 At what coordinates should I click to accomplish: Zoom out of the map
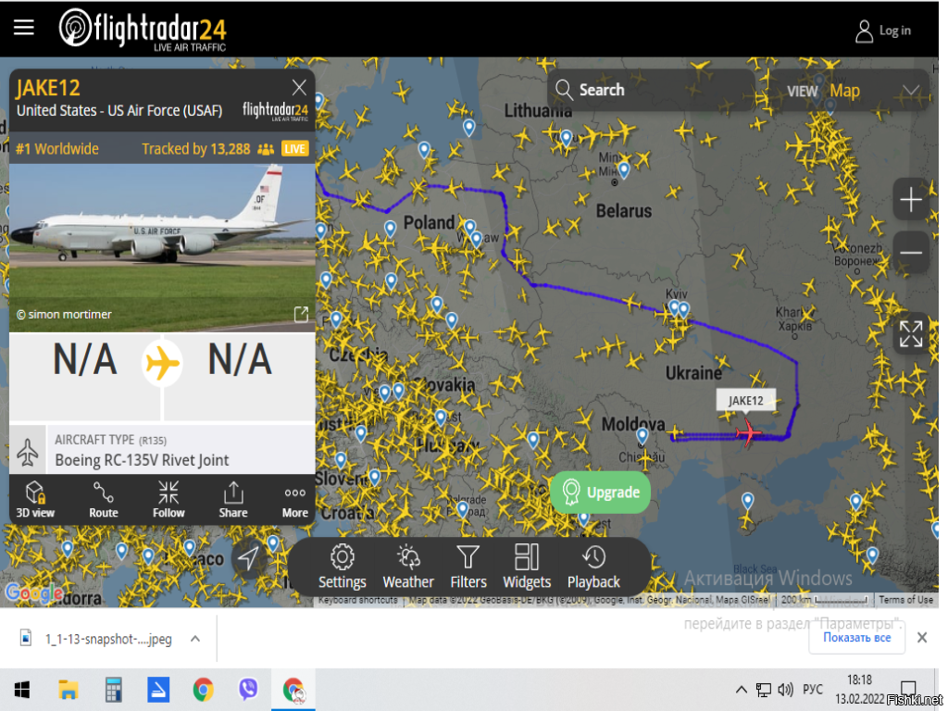click(911, 252)
